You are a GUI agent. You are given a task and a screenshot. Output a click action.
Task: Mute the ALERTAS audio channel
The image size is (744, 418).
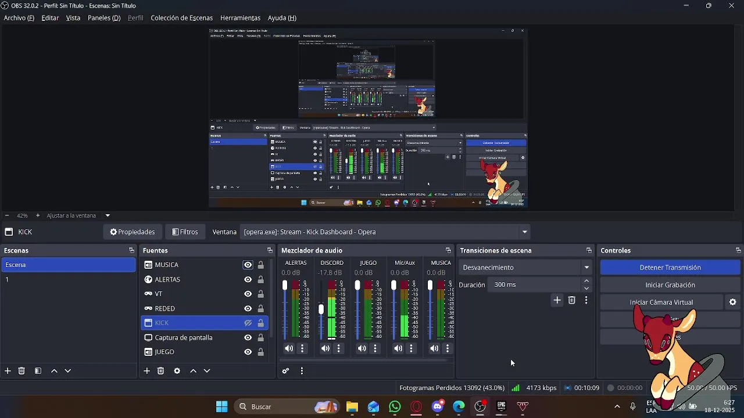tap(289, 348)
